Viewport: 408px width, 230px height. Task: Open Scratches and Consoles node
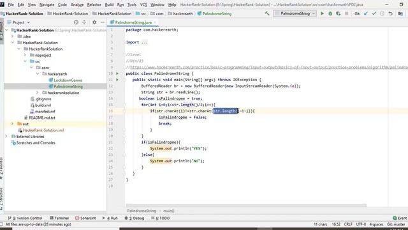36,143
